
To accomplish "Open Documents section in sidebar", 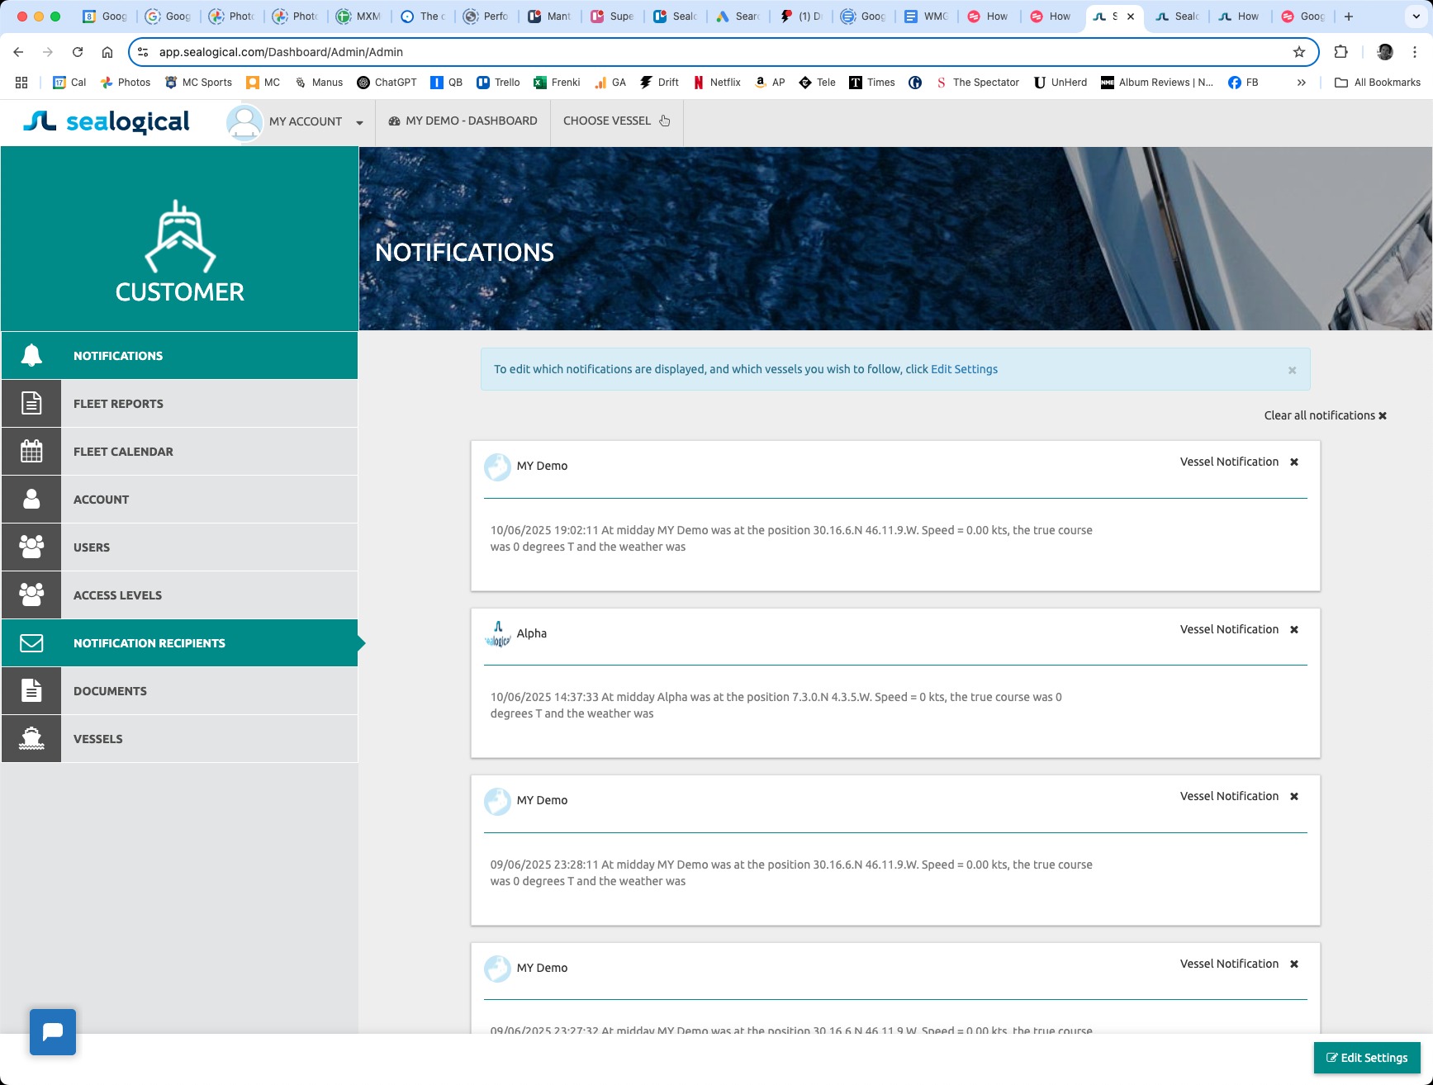I will (180, 691).
